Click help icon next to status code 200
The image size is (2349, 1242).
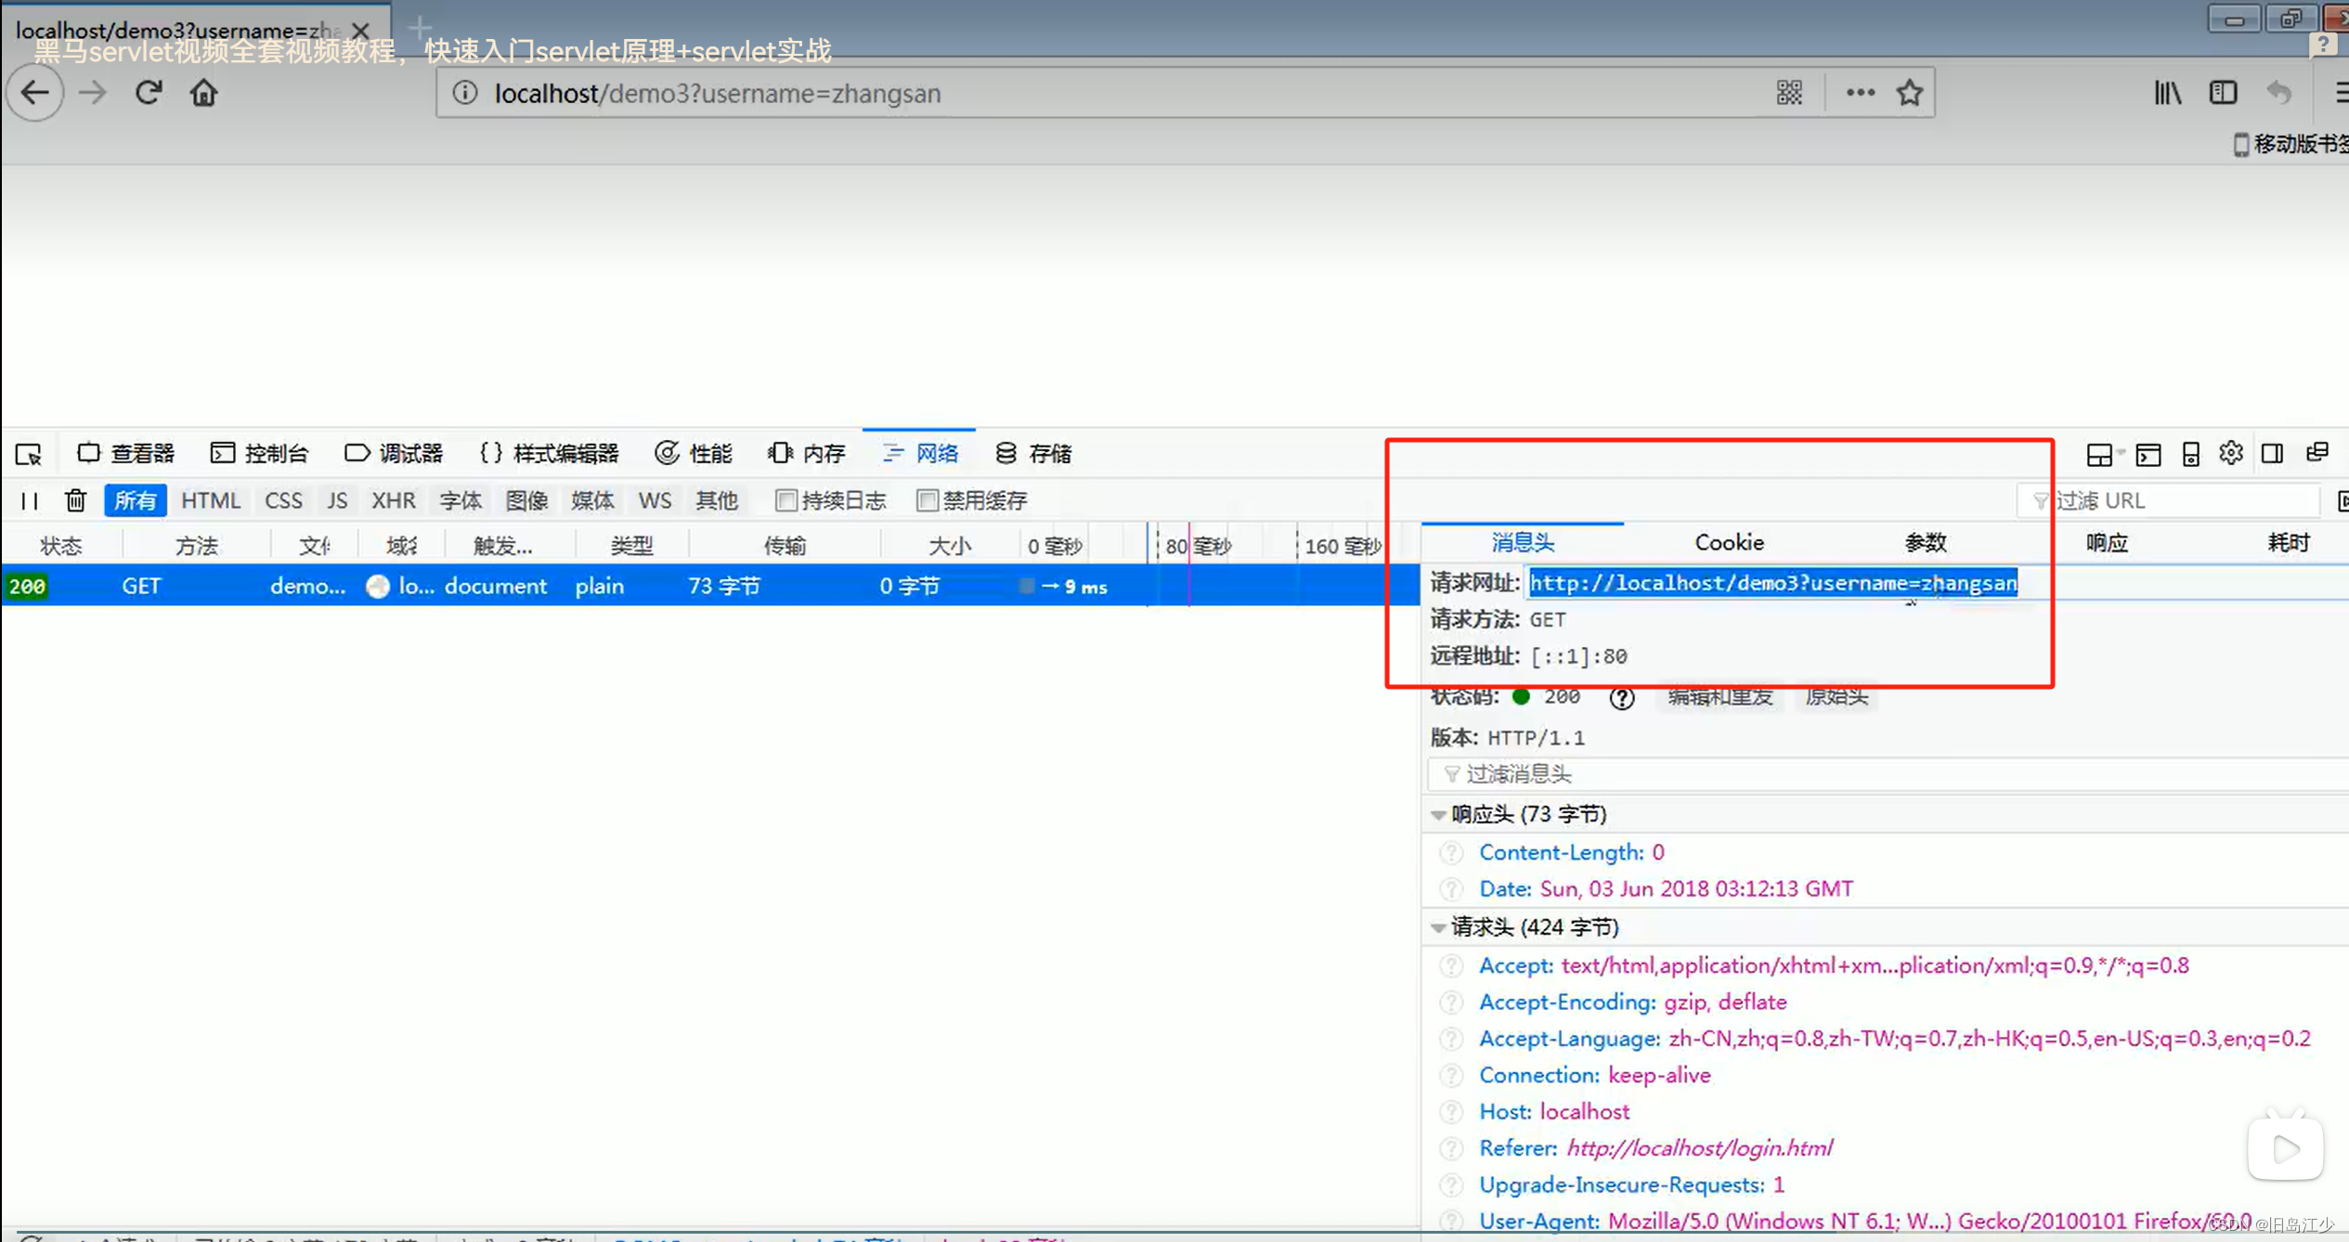click(x=1621, y=698)
